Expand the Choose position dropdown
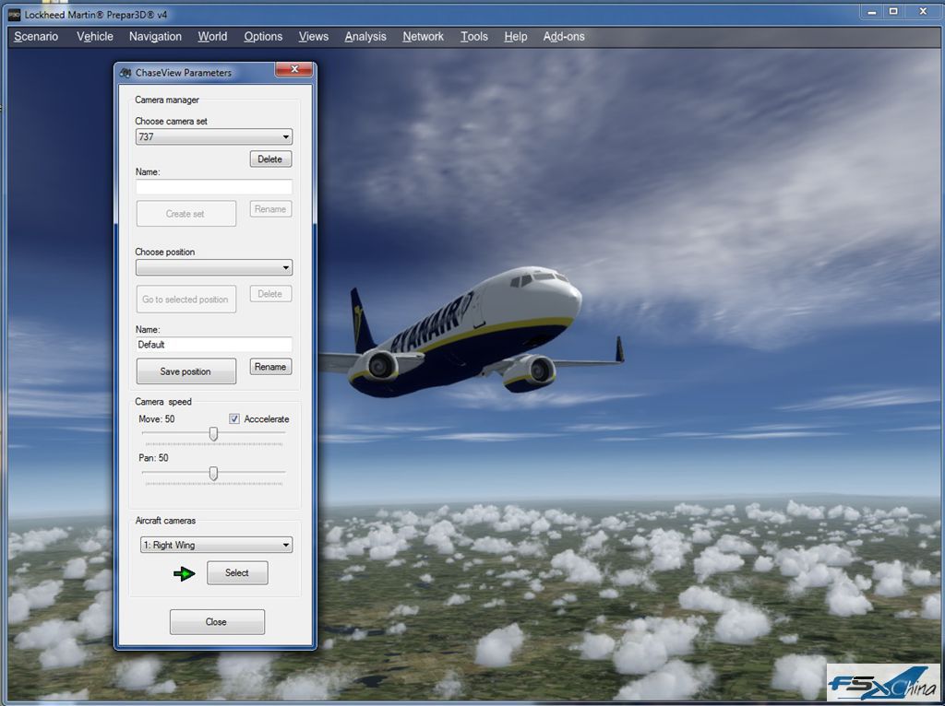The height and width of the screenshot is (706, 945). 214,267
